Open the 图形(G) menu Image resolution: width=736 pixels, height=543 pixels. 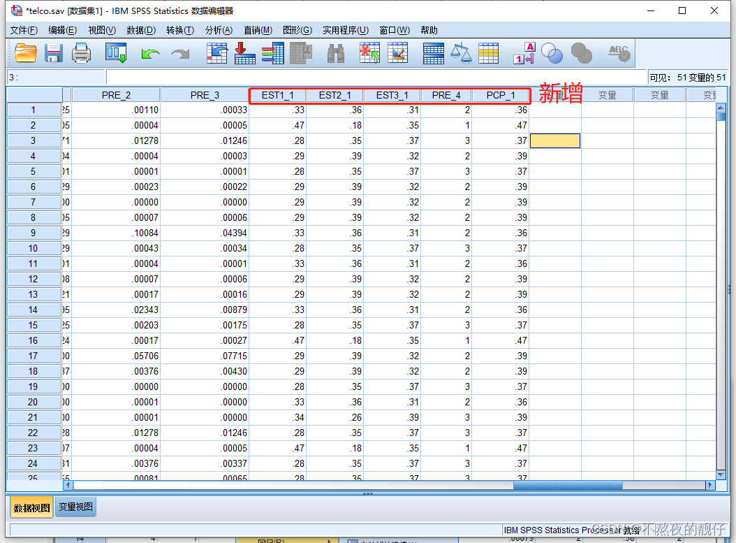coord(297,30)
